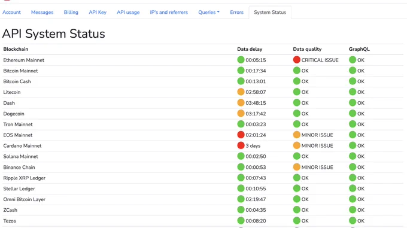Go to the Billing tab
This screenshot has height=228, width=407.
pos(71,12)
